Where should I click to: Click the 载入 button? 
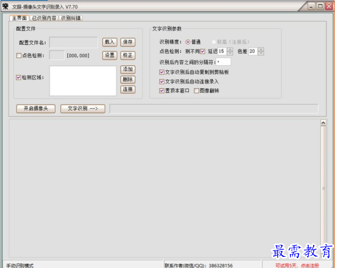tap(110, 42)
